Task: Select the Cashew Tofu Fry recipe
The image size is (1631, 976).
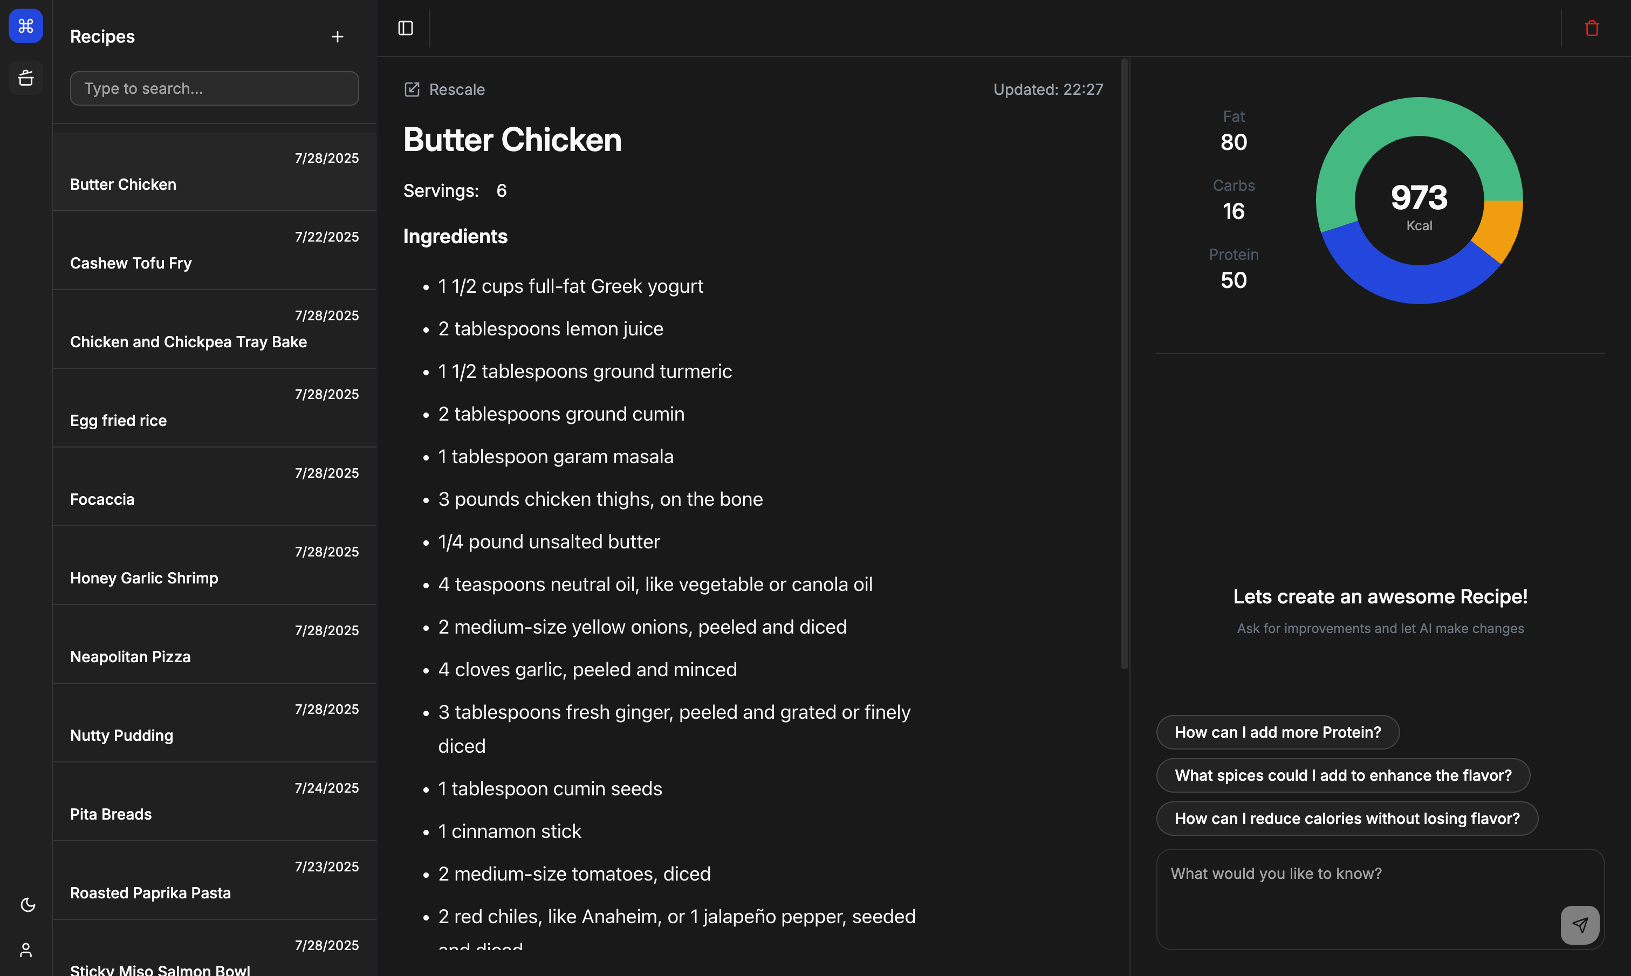Action: click(x=215, y=251)
